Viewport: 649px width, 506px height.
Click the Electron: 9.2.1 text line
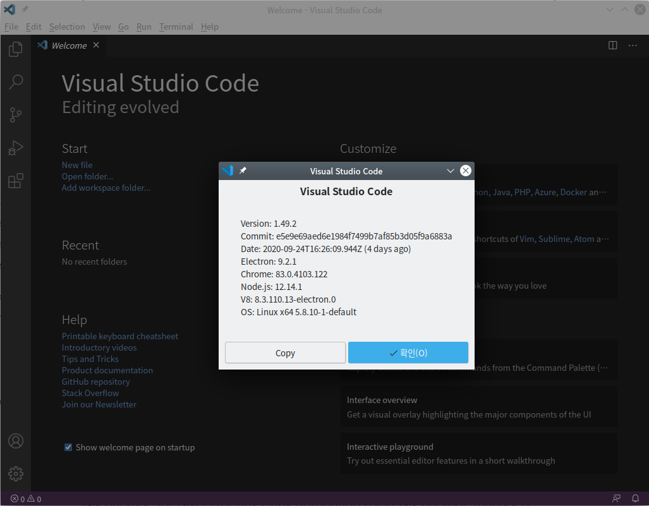click(x=269, y=262)
